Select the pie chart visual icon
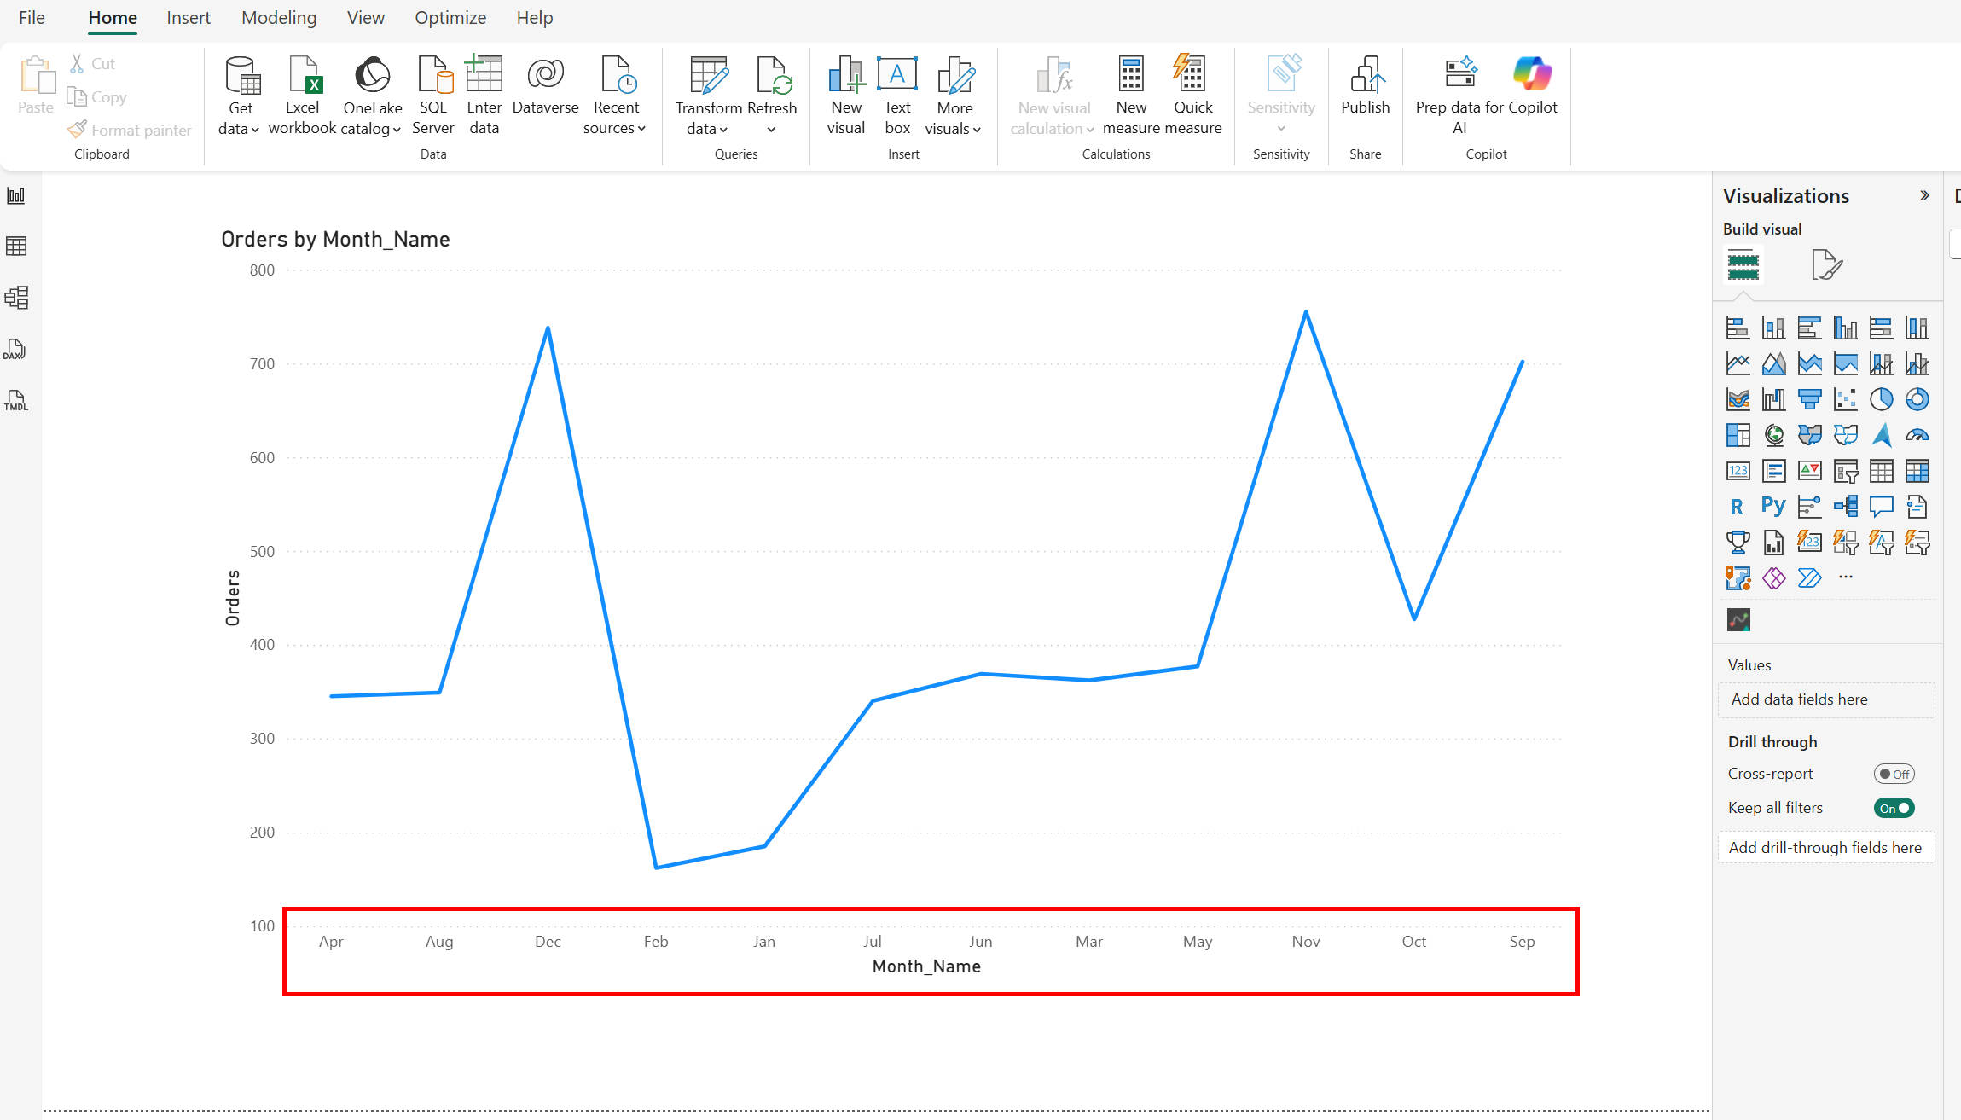The width and height of the screenshot is (1961, 1120). tap(1881, 399)
